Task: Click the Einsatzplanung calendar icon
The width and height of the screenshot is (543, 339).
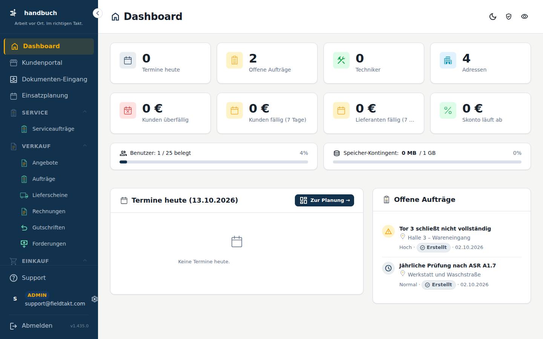Action: (14, 96)
